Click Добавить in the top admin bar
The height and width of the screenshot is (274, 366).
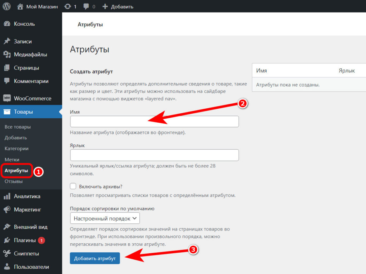[x=122, y=6]
